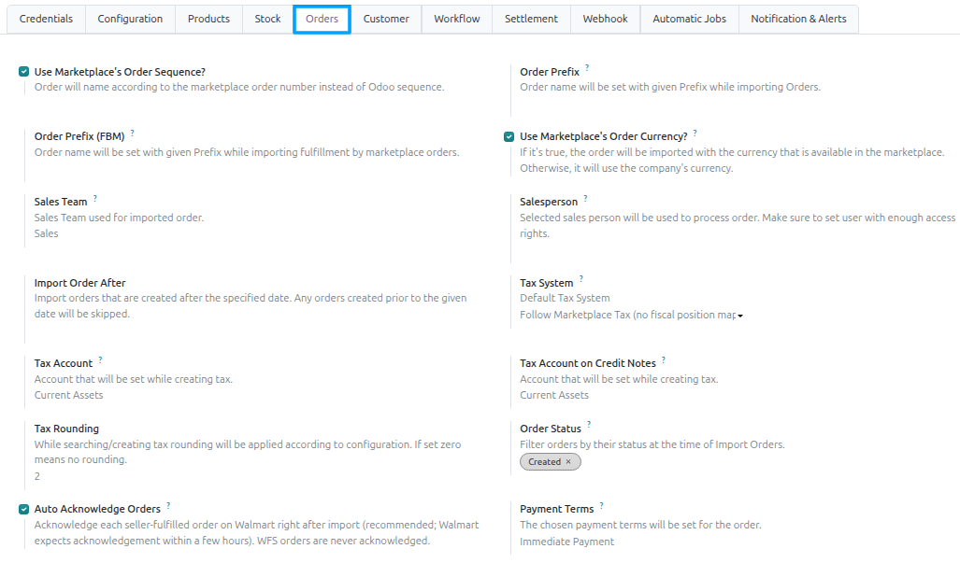Show help tooltip for Order Prefix

[x=586, y=67]
